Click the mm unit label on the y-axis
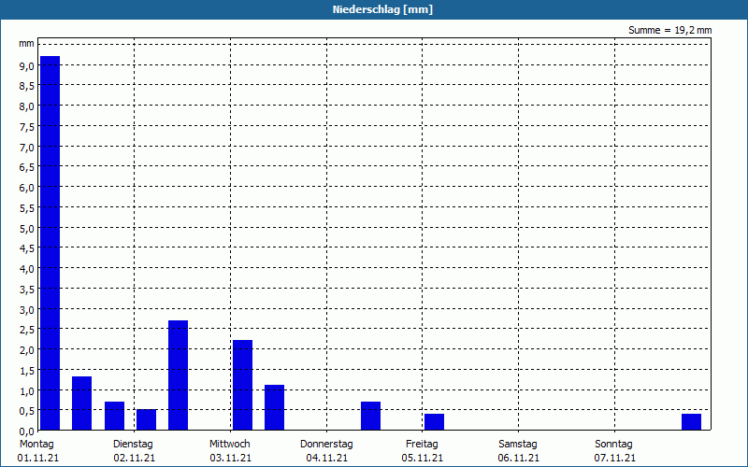Image resolution: width=748 pixels, height=467 pixels. (27, 44)
